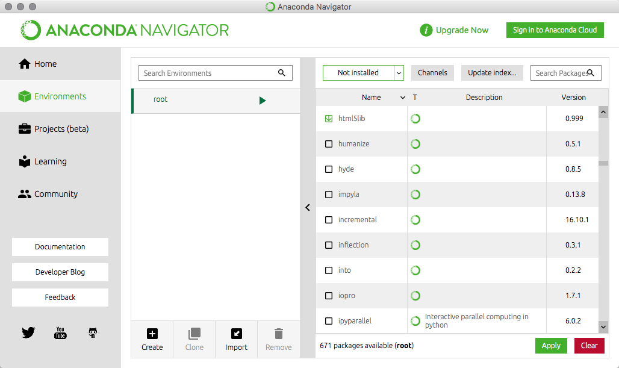This screenshot has width=619, height=368.
Task: Open Projects (beta) tab
Action: [60, 129]
